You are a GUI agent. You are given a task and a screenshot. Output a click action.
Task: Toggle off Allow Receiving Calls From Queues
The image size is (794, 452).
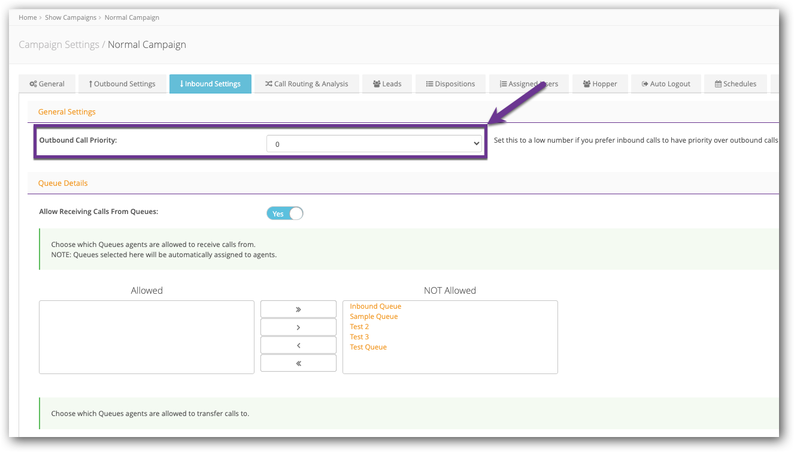point(284,213)
